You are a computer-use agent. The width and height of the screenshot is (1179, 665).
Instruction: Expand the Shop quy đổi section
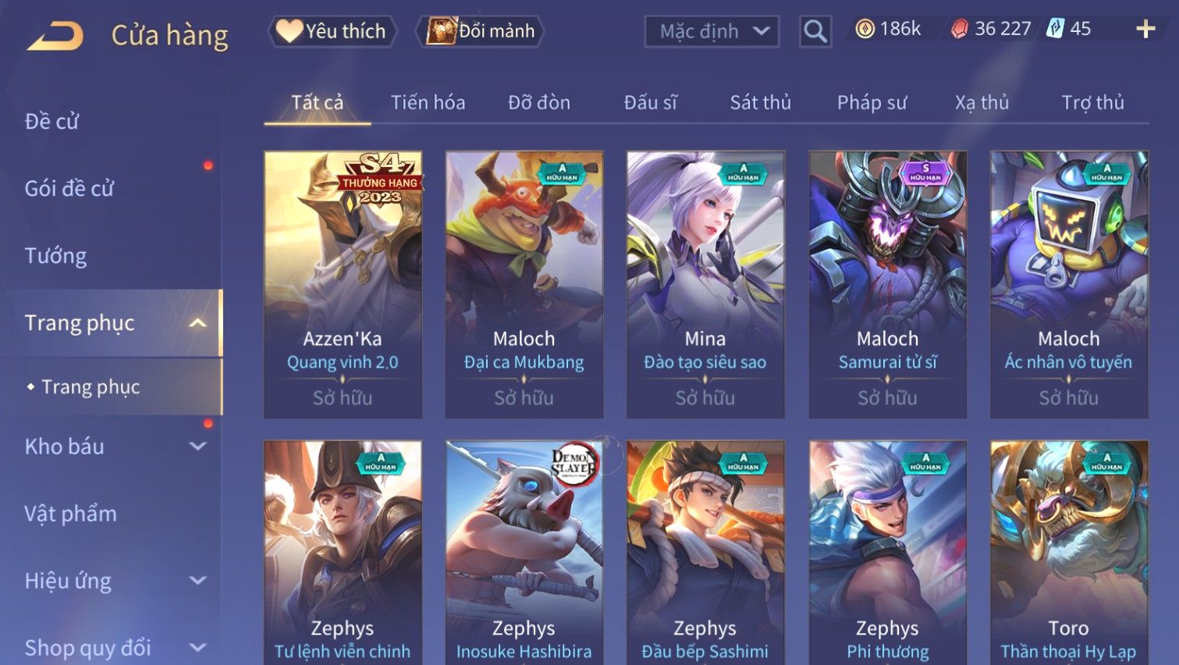(198, 648)
